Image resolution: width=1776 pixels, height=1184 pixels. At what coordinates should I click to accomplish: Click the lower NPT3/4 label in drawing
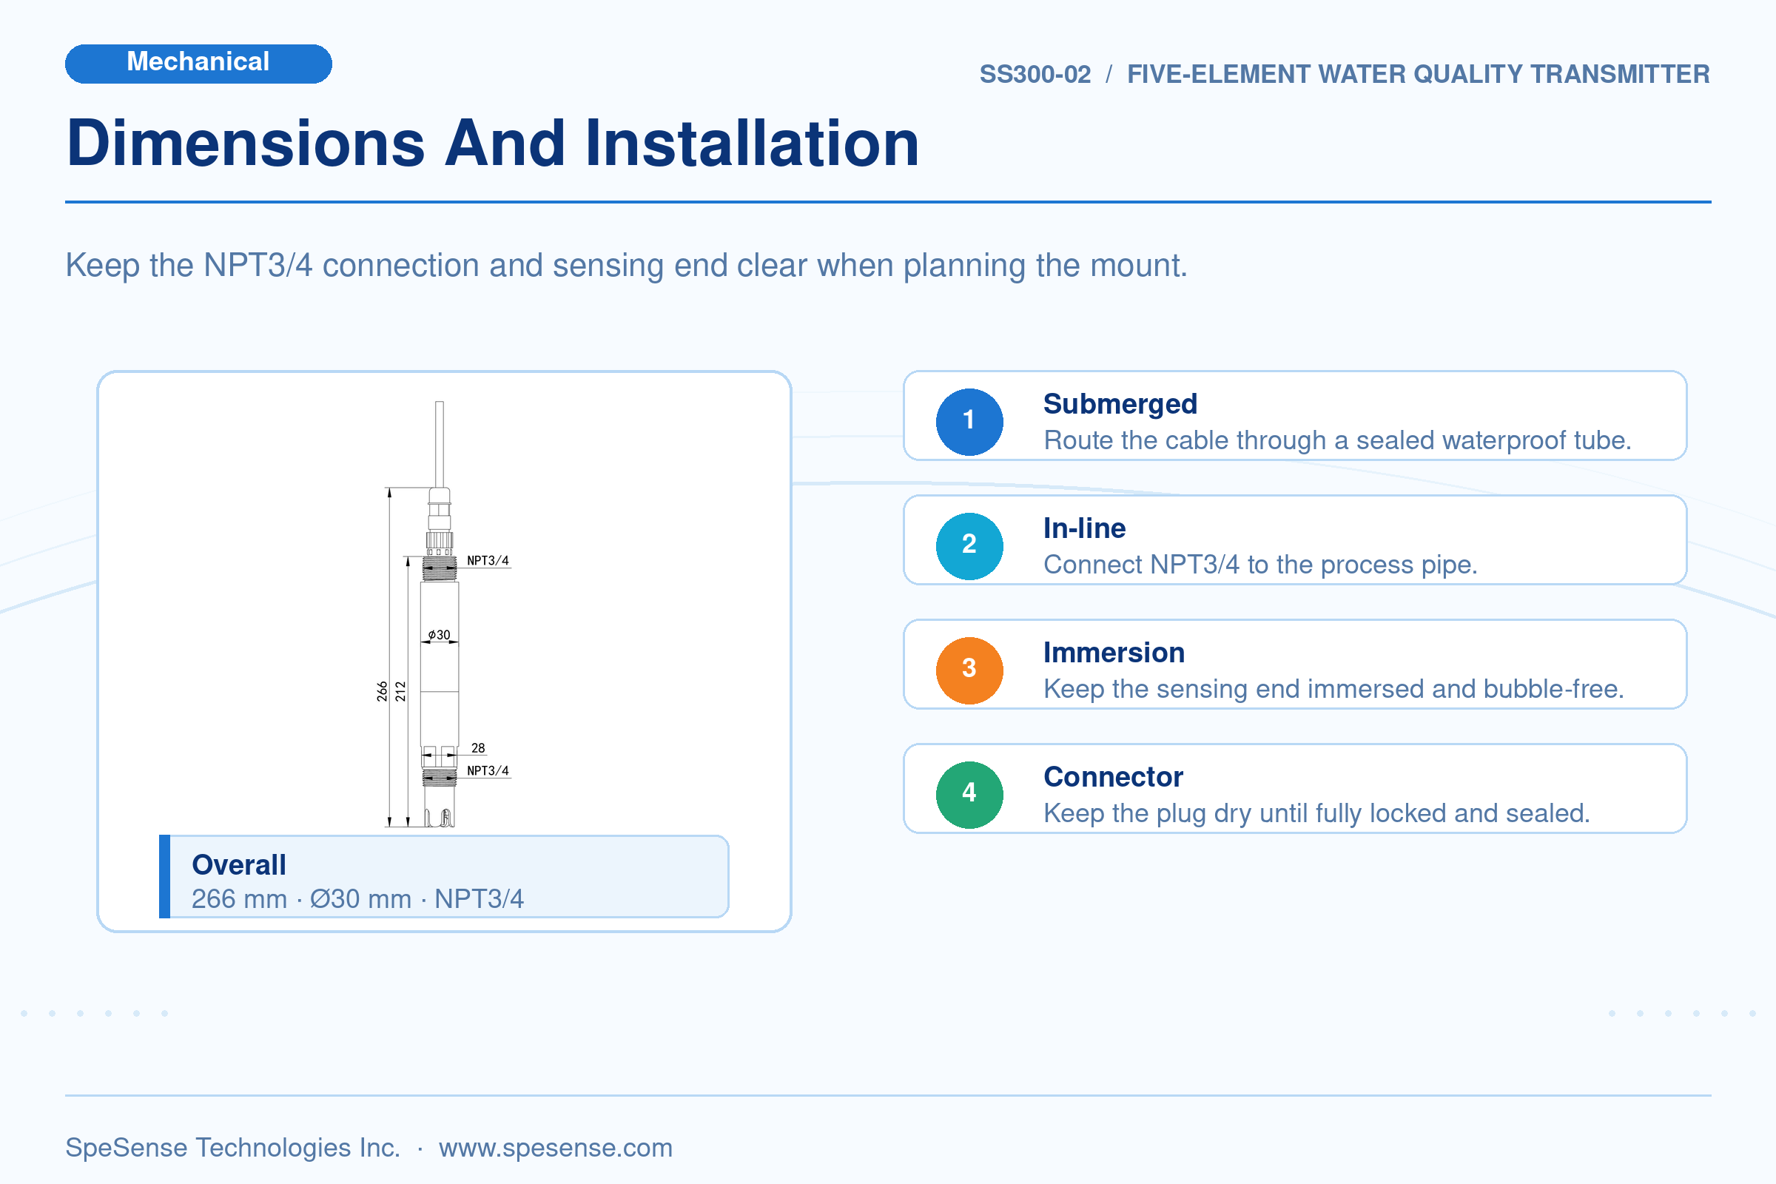488,770
